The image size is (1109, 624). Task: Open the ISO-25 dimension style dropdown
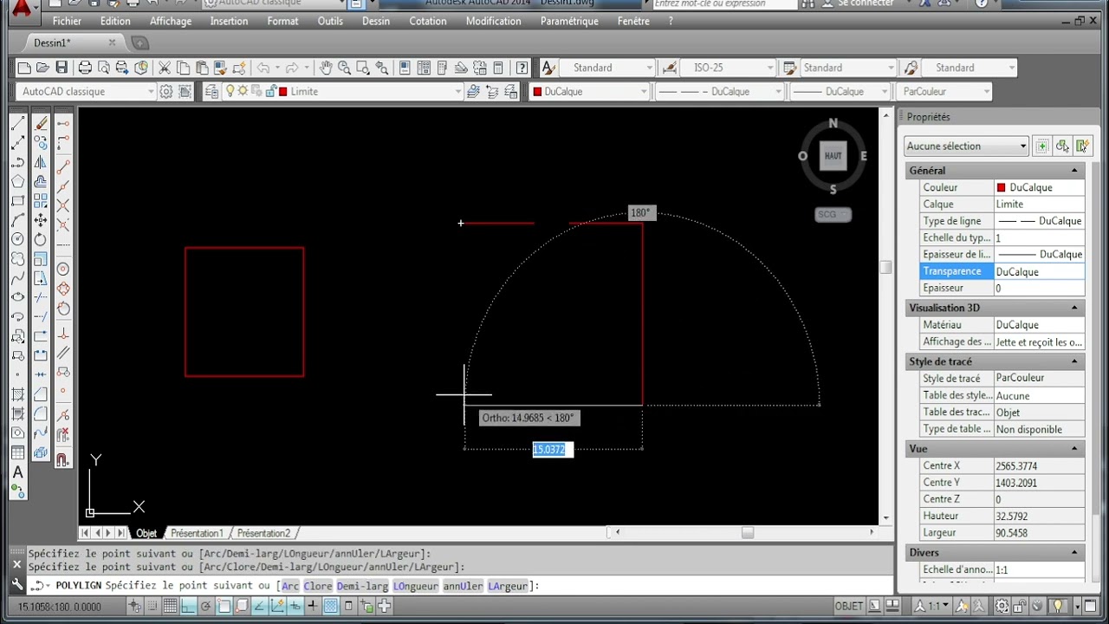pyautogui.click(x=769, y=68)
